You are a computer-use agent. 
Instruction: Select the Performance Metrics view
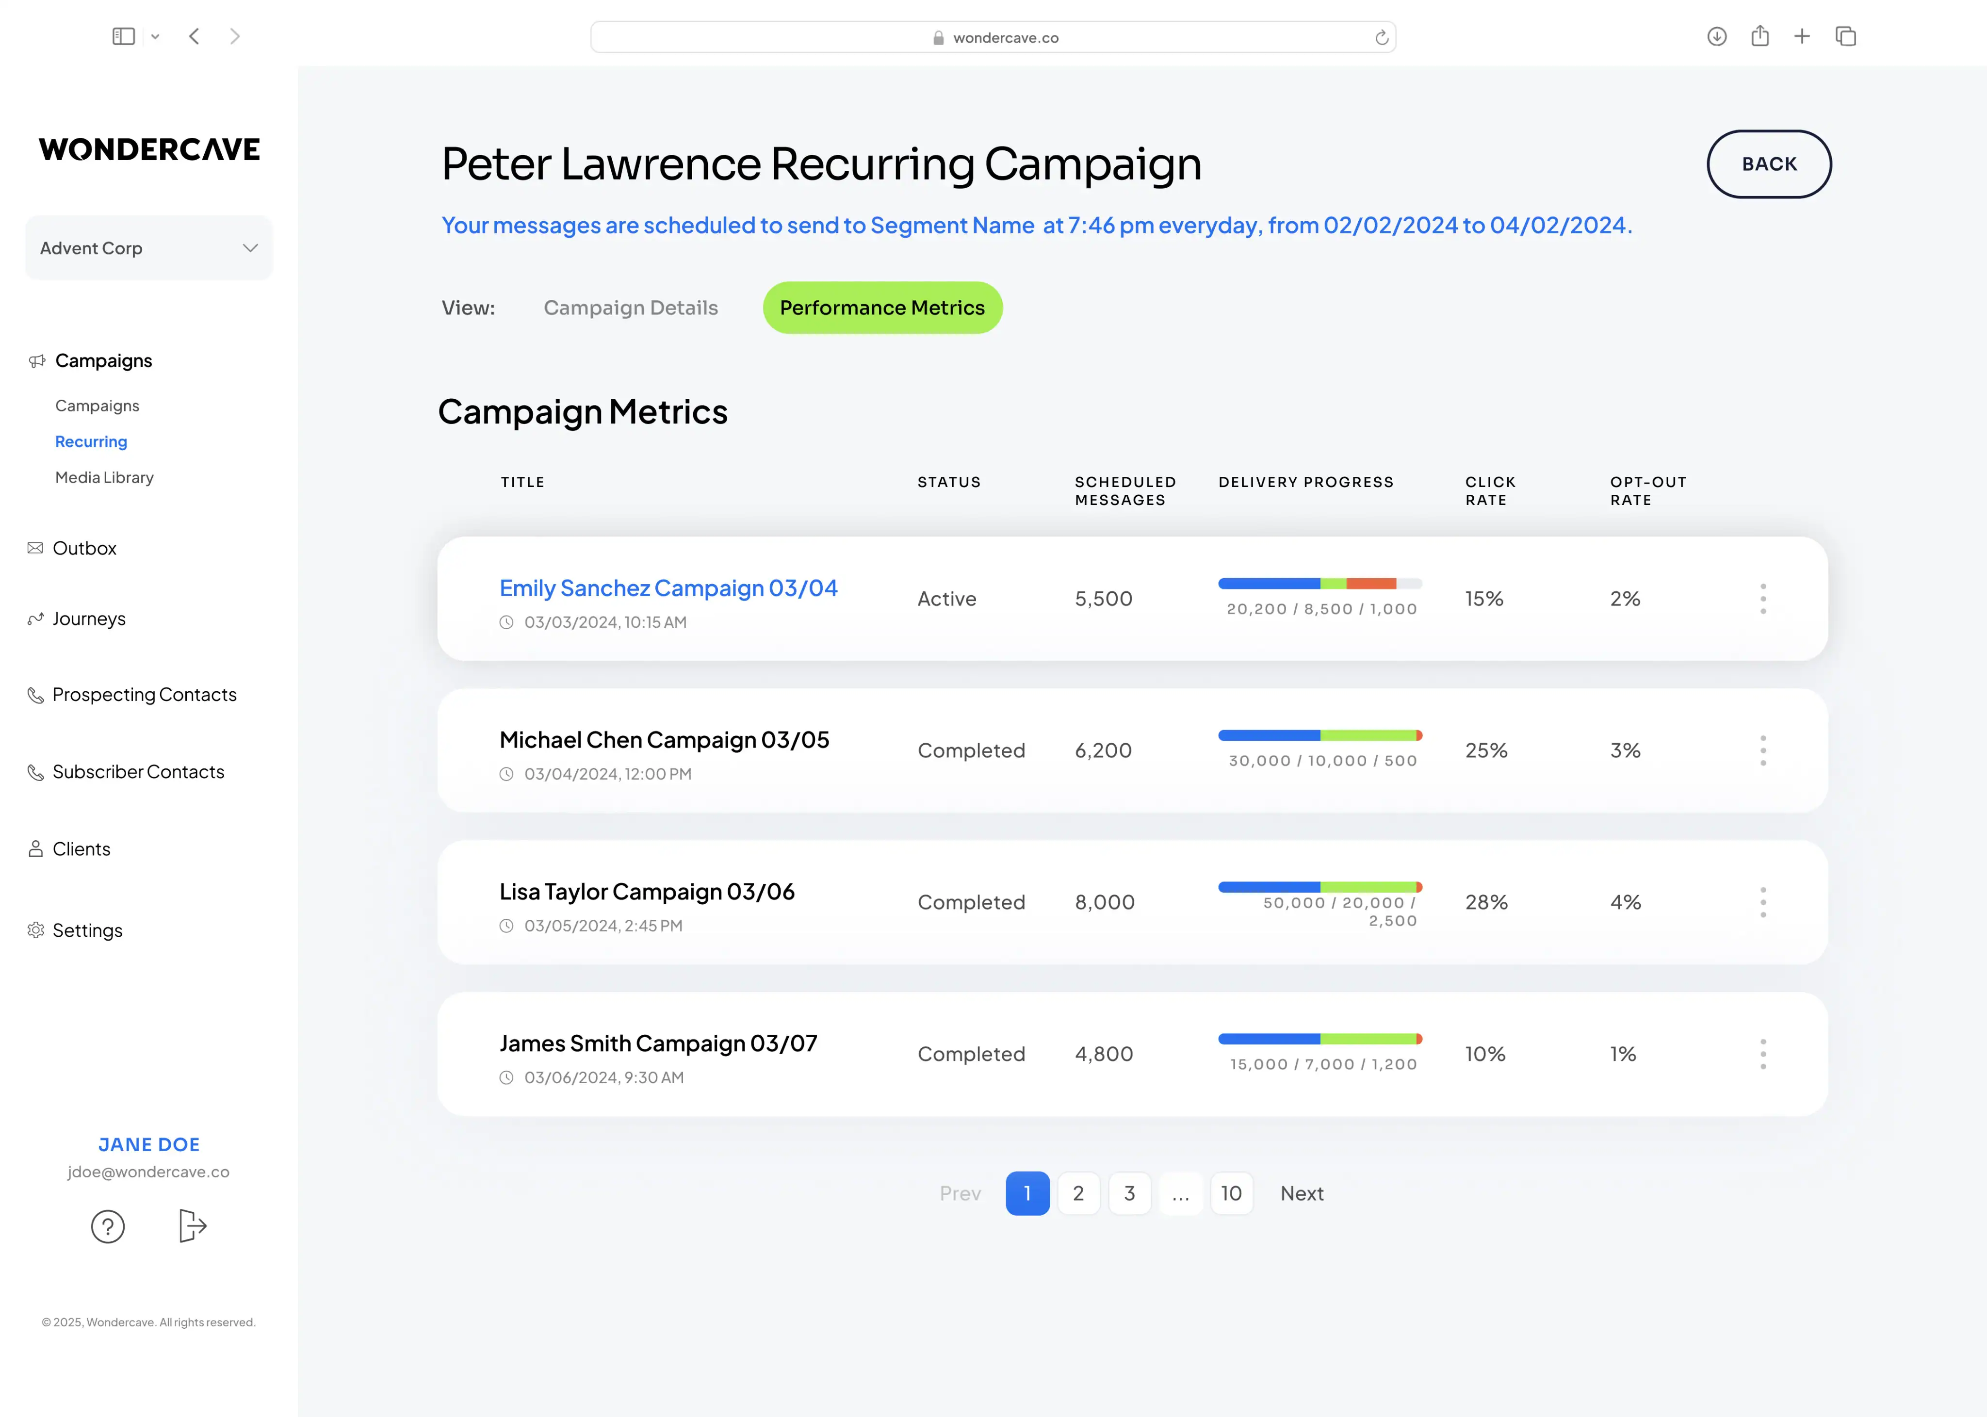point(882,308)
